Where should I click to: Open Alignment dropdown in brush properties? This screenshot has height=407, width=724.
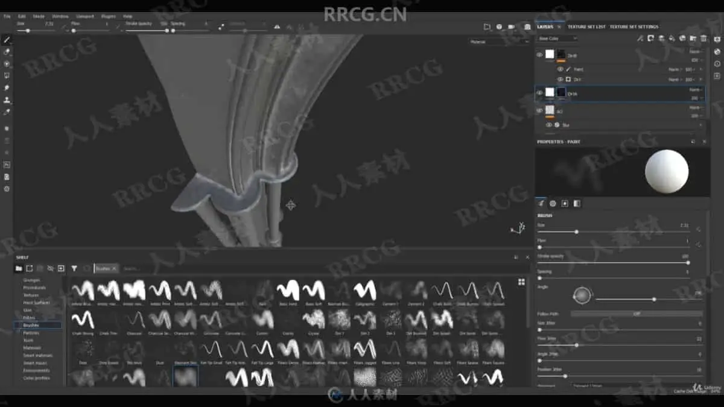637,385
